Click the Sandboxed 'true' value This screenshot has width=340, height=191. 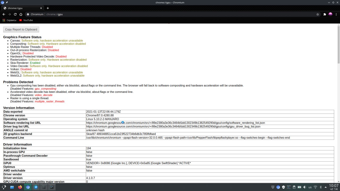(x=89, y=159)
